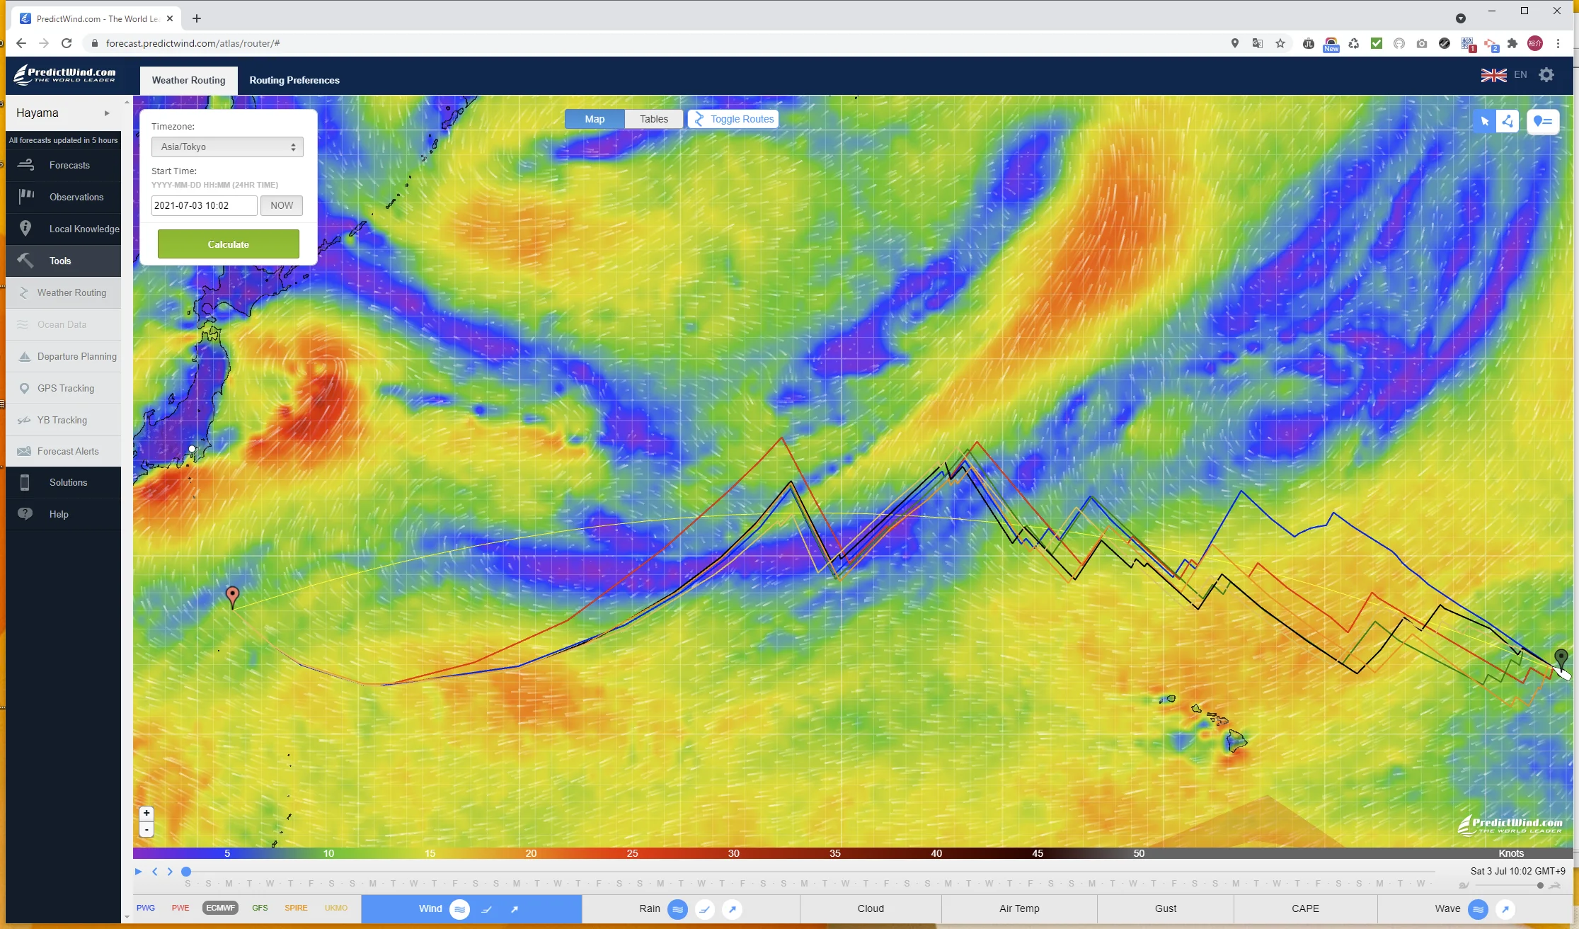The image size is (1579, 929).
Task: Click the fast rabbit animation speed icon
Action: (x=1555, y=885)
